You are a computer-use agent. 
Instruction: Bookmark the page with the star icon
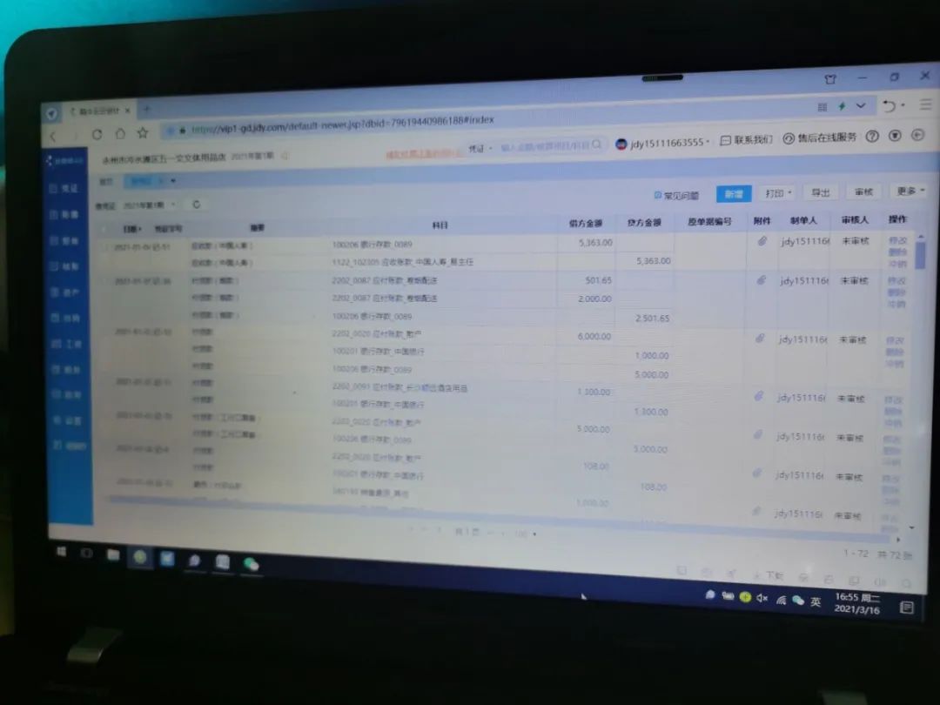(142, 132)
